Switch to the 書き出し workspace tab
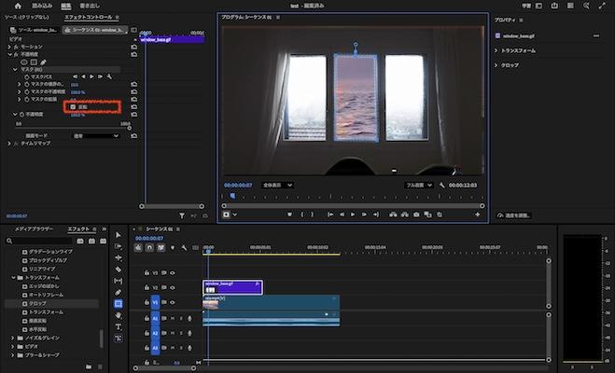The image size is (615, 373). 91,6
